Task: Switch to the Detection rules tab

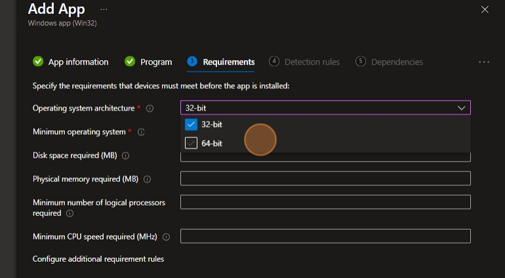Action: pyautogui.click(x=312, y=62)
